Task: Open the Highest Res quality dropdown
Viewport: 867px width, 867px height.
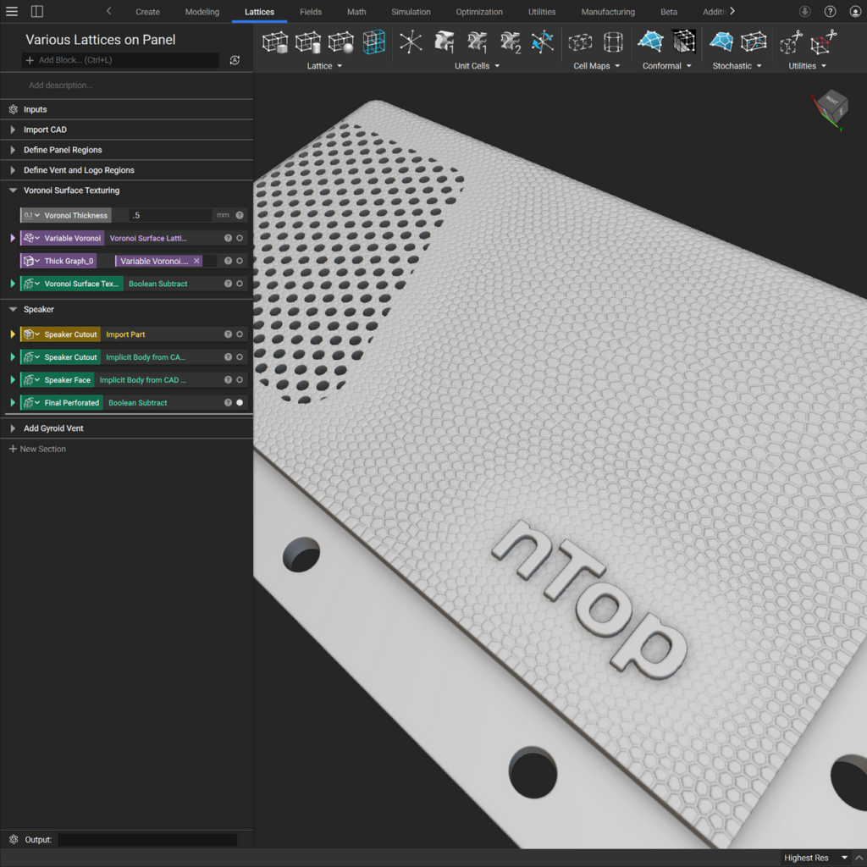Action: pos(815,858)
